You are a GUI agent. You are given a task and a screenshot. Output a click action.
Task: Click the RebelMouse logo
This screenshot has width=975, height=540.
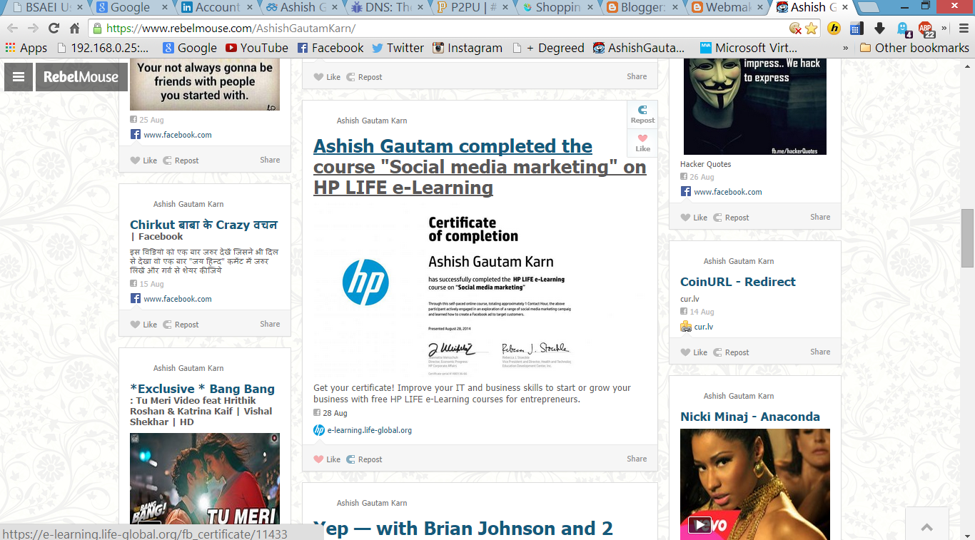point(81,77)
